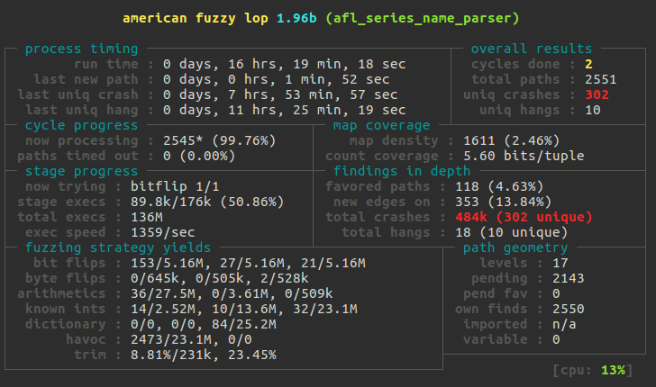Screen dimensions: 656x387
Task: Click the new edges on value '353 (13.84%)'
Action: (504, 202)
